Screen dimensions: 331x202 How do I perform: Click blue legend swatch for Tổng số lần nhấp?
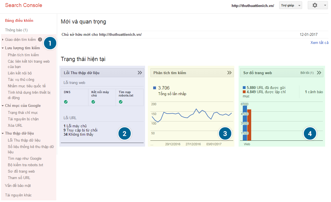(x=155, y=88)
